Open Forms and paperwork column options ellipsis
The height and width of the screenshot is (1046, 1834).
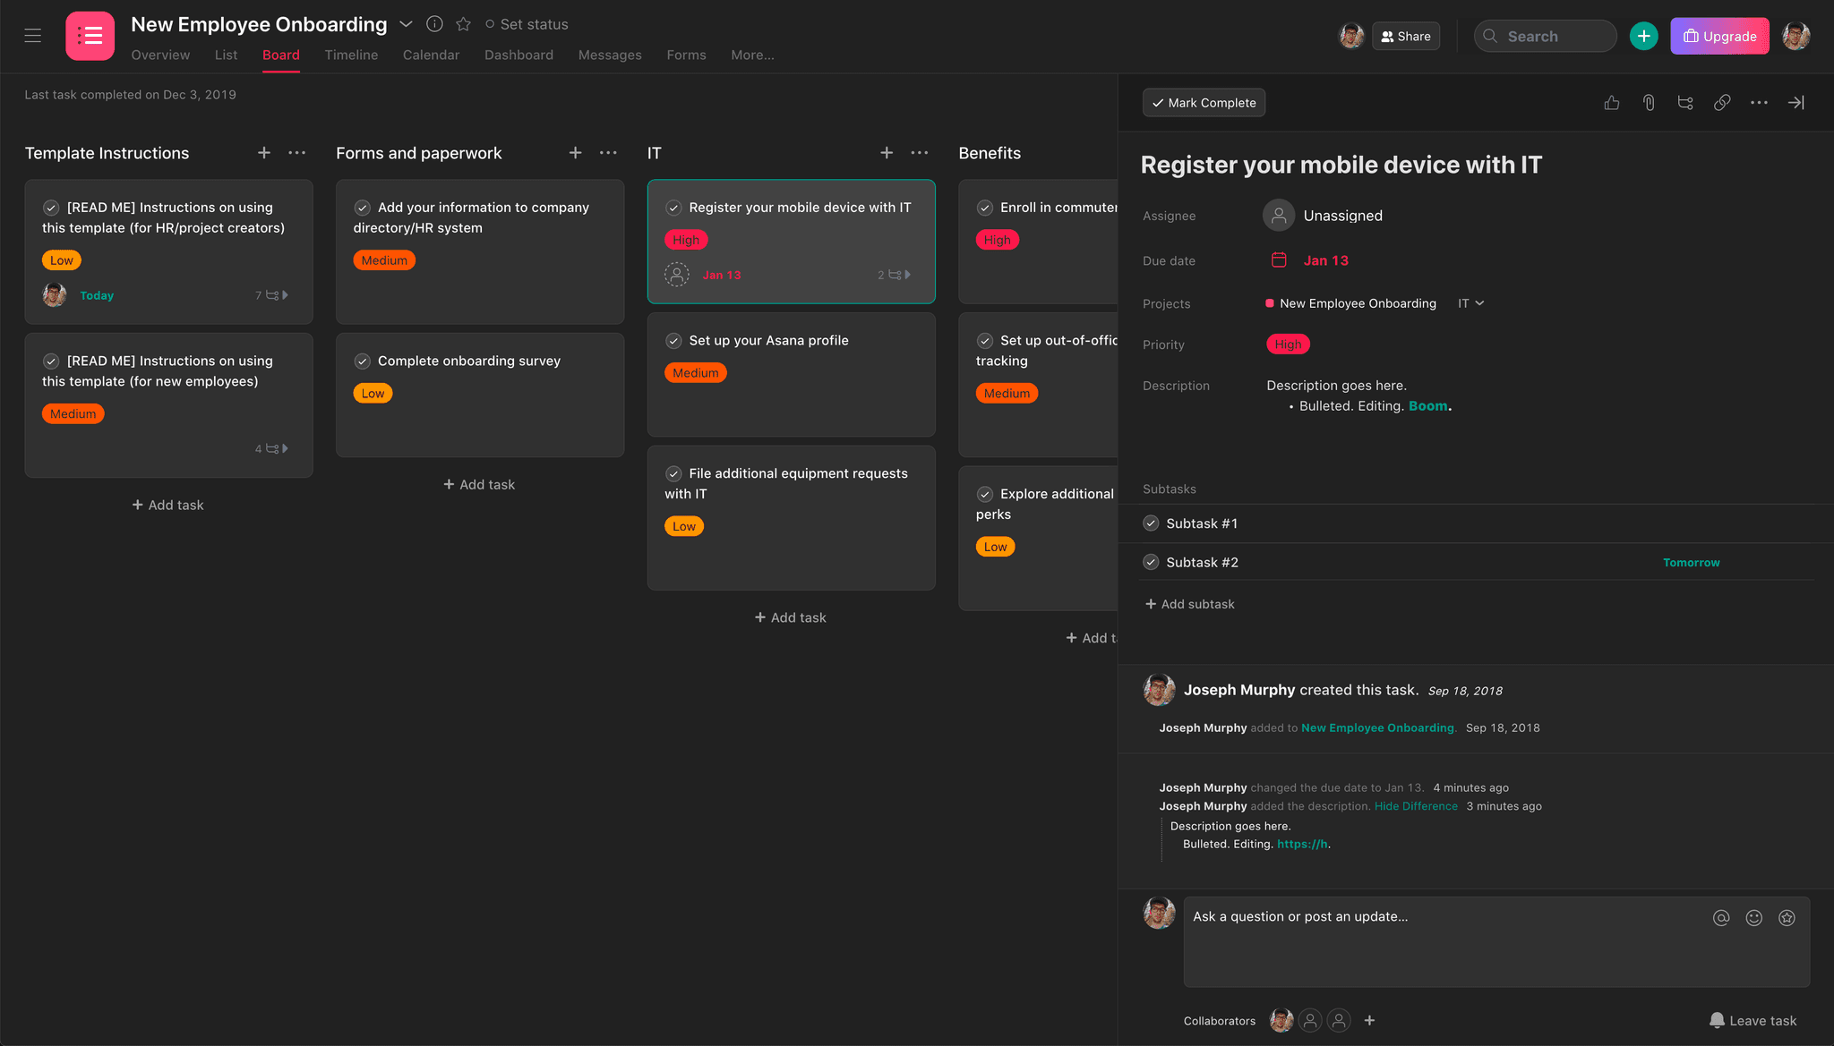(x=608, y=153)
